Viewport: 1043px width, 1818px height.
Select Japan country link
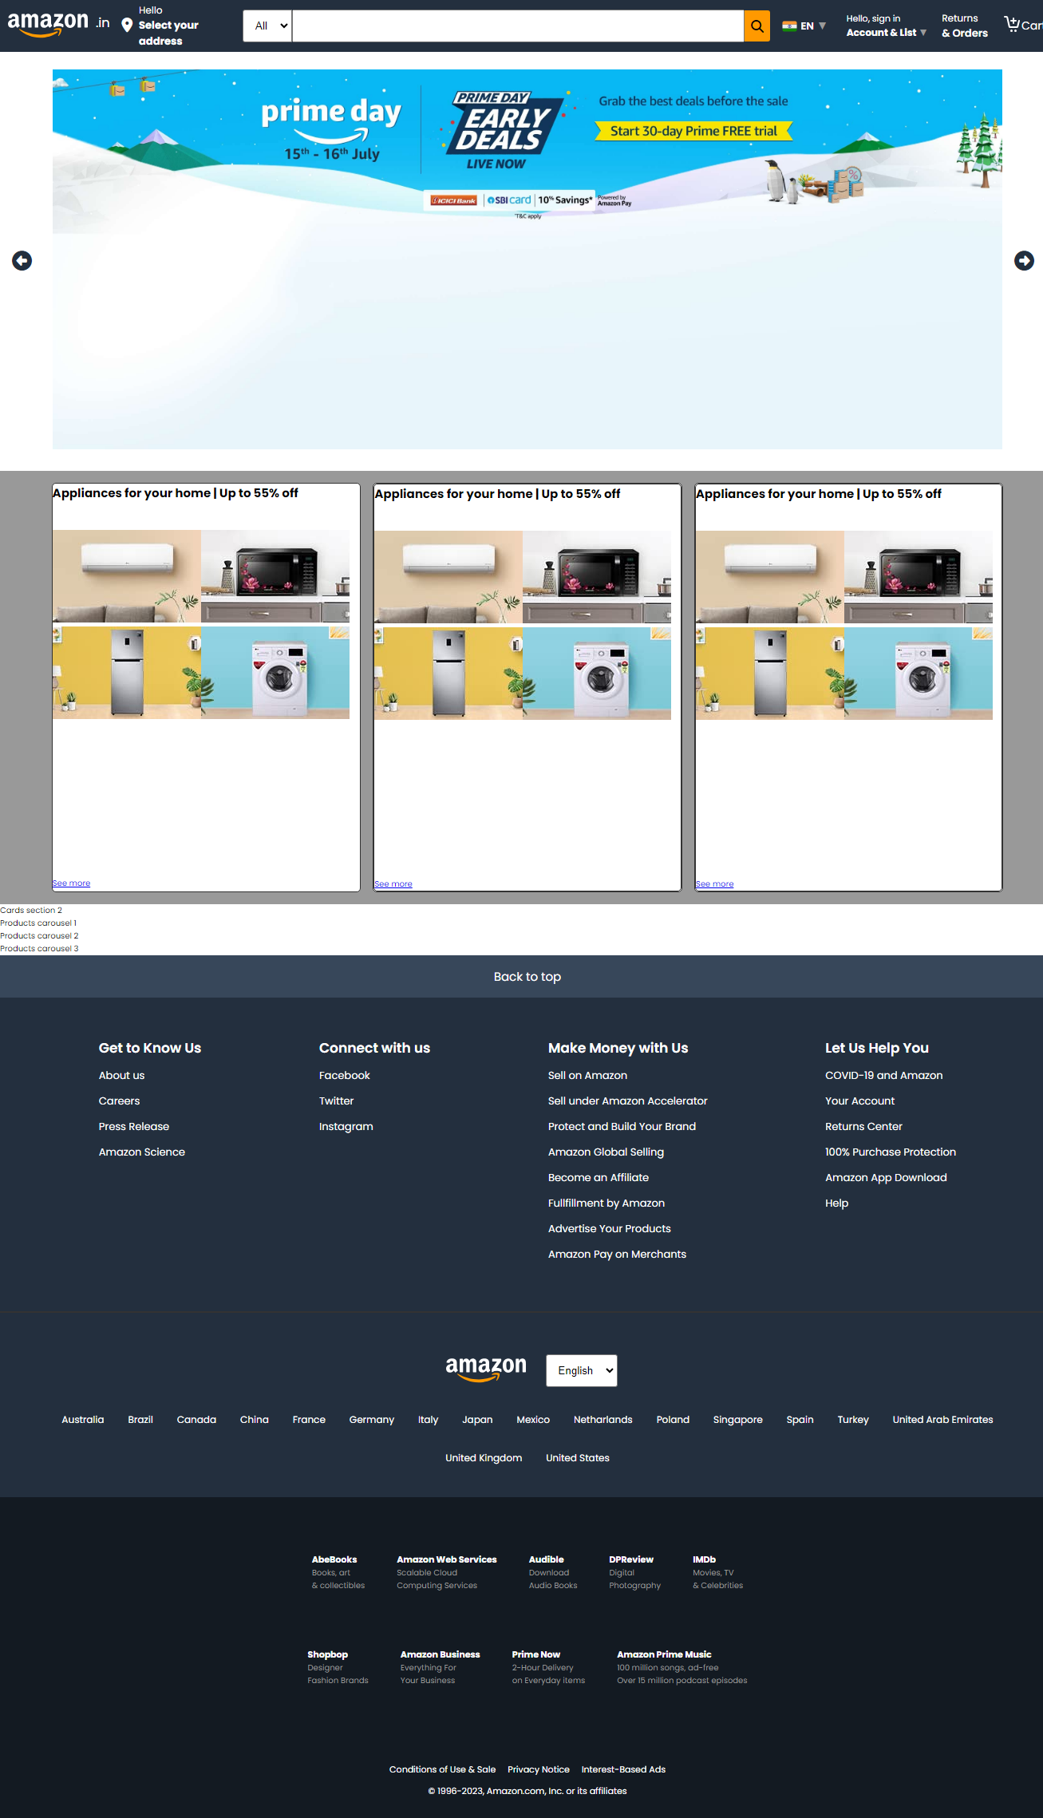pyautogui.click(x=478, y=1420)
